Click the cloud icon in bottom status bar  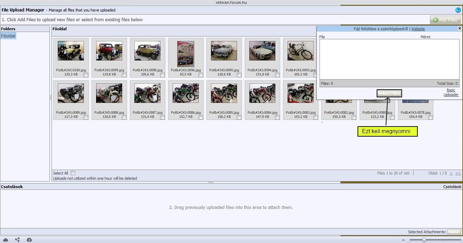[6, 240]
